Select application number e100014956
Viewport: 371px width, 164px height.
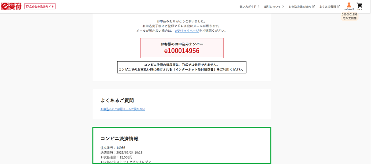click(x=182, y=51)
